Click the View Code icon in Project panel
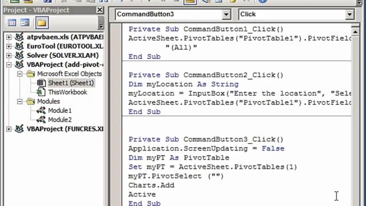 pyautogui.click(x=12, y=23)
